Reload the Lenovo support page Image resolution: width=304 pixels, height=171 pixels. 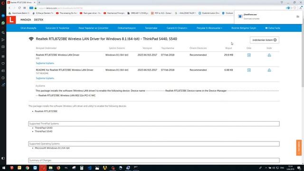pyautogui.click(x=19, y=8)
